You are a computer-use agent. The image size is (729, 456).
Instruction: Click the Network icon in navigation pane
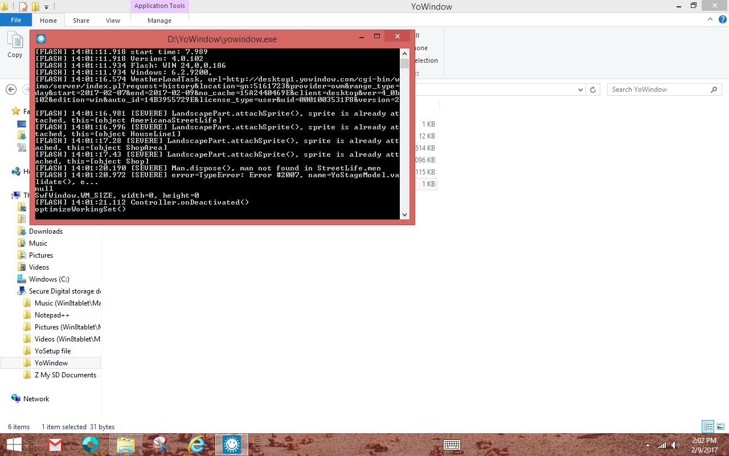tap(16, 399)
